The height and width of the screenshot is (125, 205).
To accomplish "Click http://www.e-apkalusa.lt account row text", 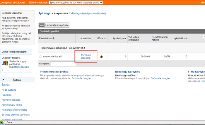I will tap(54, 48).
